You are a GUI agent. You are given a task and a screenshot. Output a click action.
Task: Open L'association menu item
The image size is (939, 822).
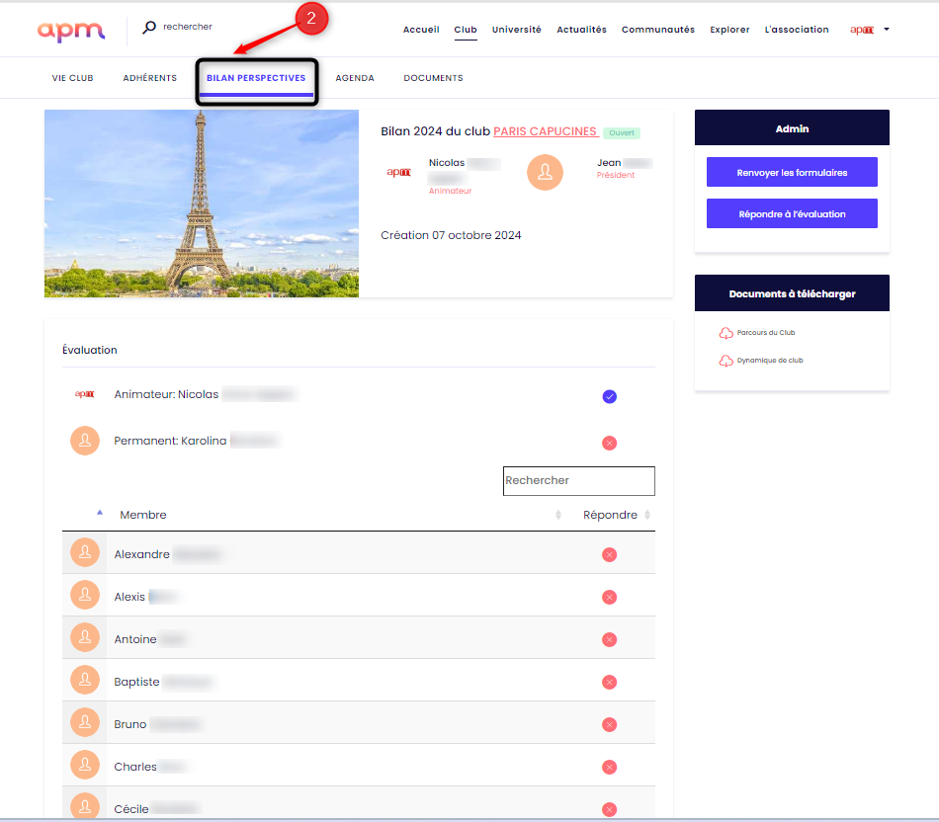(797, 30)
